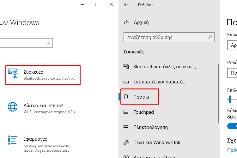Click the magnifier in Αναζήτηση ρύθμισης box
The width and height of the screenshot is (237, 158).
[210, 37]
